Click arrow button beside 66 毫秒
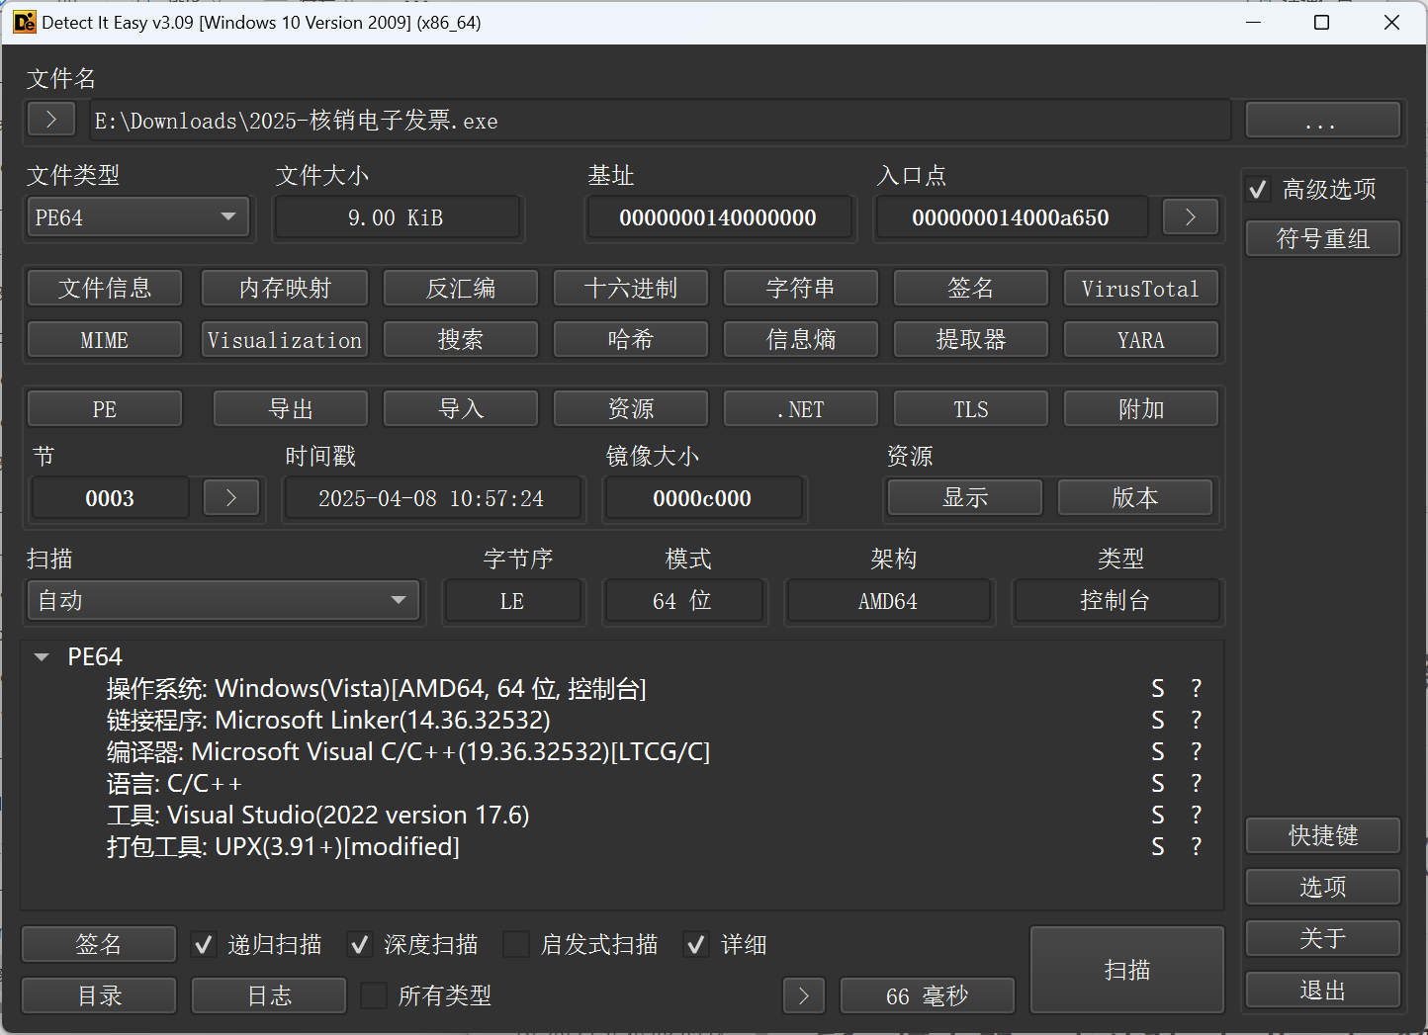This screenshot has width=1428, height=1035. point(804,995)
